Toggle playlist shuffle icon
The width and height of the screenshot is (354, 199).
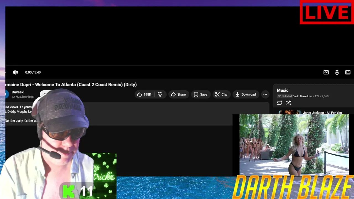tap(288, 103)
